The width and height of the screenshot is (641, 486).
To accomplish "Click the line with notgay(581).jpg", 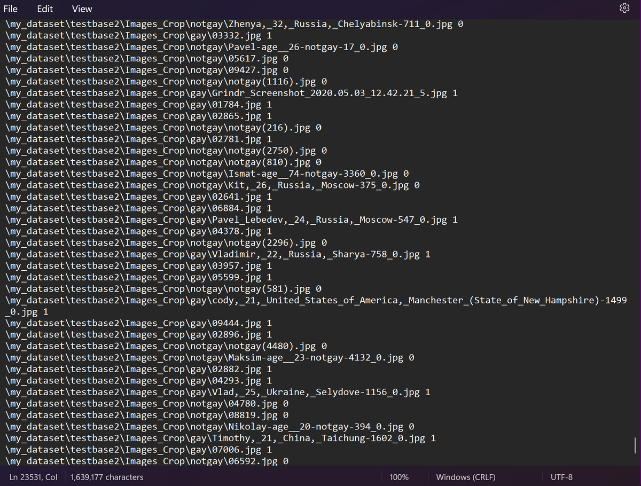I will pos(163,289).
